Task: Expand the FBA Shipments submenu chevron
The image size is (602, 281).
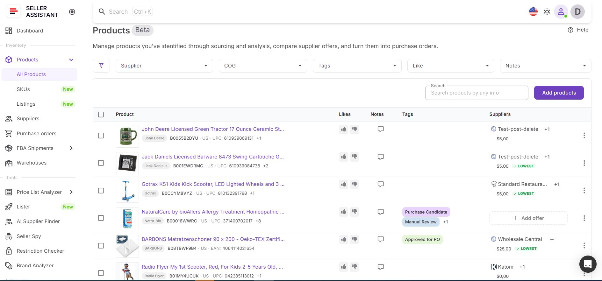Action: coord(71,148)
